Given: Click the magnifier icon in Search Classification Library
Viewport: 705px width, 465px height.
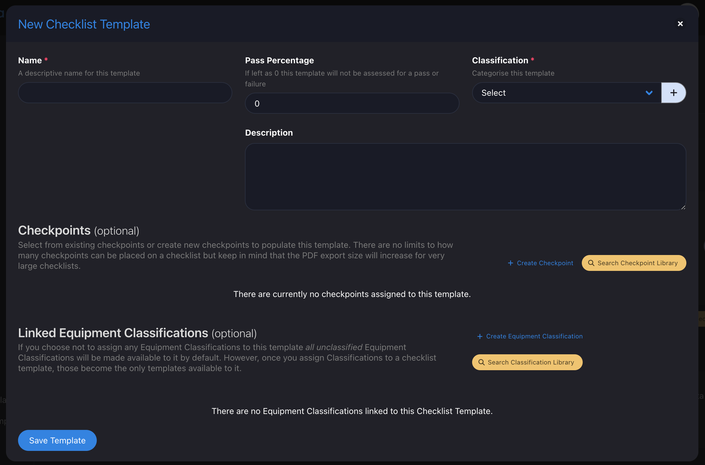Looking at the screenshot, I should click(x=482, y=362).
